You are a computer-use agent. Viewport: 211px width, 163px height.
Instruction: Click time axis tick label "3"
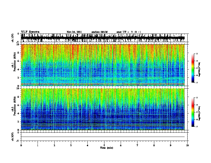pos(71,145)
